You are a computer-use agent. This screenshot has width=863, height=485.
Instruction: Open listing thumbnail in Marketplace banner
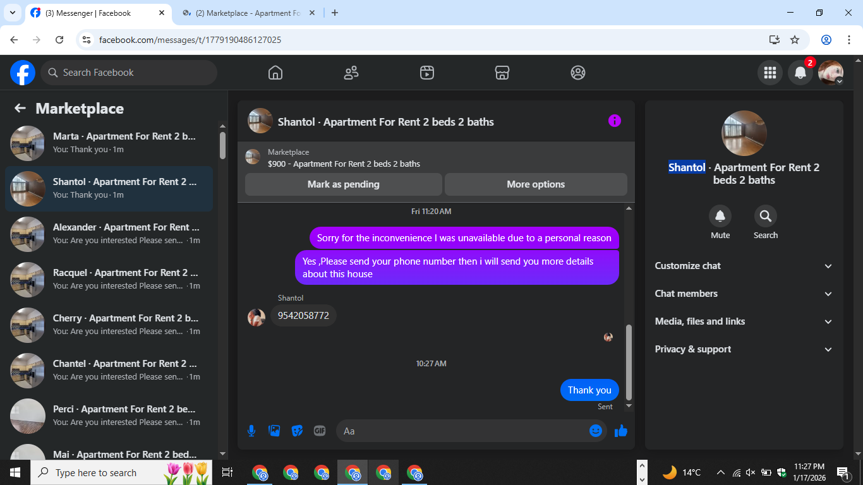click(253, 157)
